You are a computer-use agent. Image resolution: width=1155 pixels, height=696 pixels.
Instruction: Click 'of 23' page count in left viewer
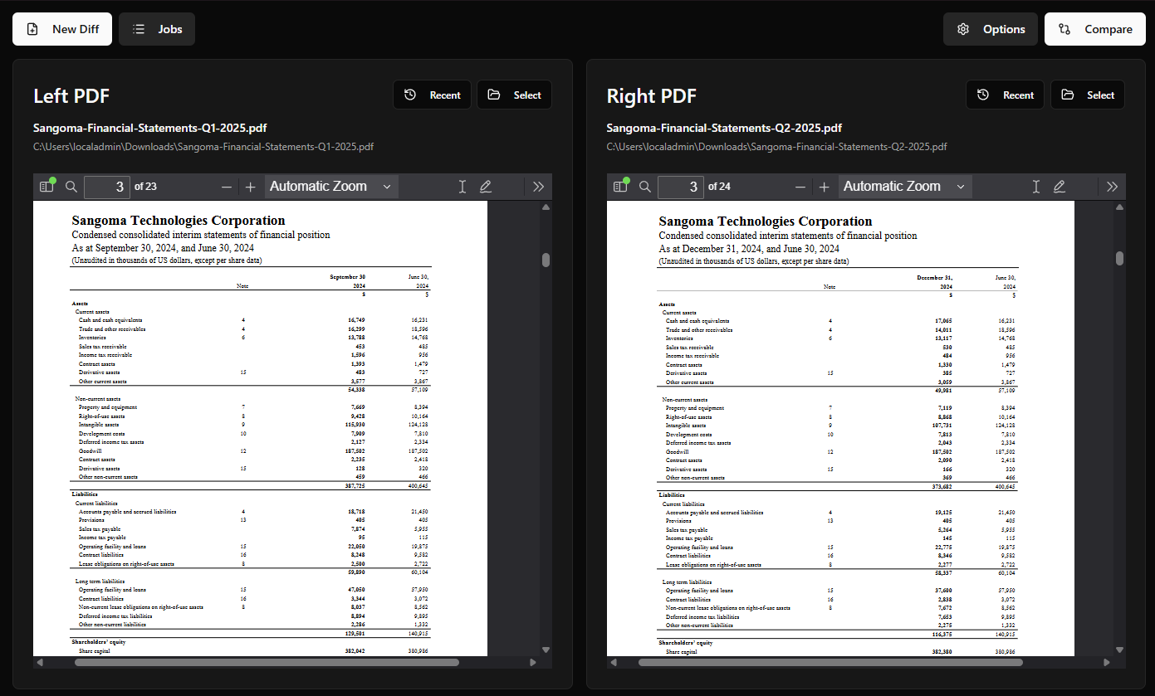tap(145, 187)
